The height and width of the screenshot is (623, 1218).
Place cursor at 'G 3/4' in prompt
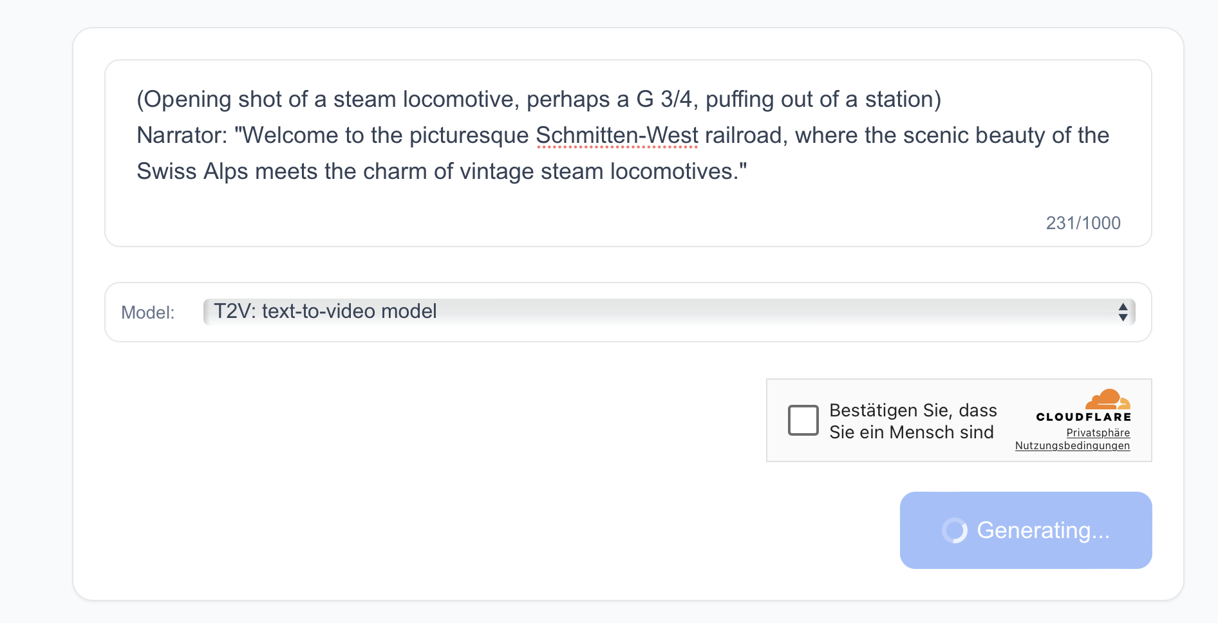[x=664, y=99]
